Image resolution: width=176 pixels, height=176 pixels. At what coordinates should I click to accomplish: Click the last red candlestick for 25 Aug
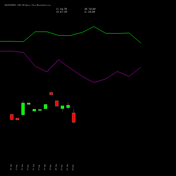click(74, 118)
